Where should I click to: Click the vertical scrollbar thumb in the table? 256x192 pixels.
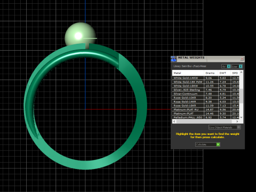(241, 96)
